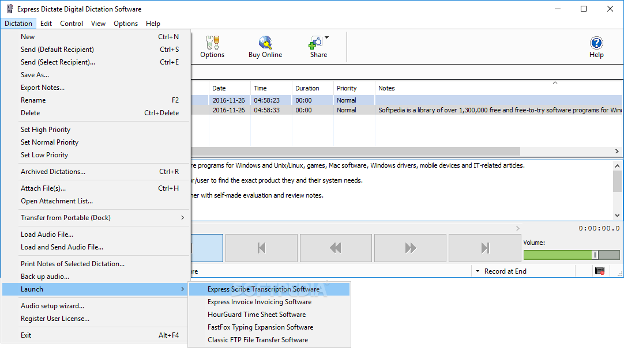Click the horizontal scrollbar of dictation list
Screen dimensions: 624x348
tap(355, 151)
